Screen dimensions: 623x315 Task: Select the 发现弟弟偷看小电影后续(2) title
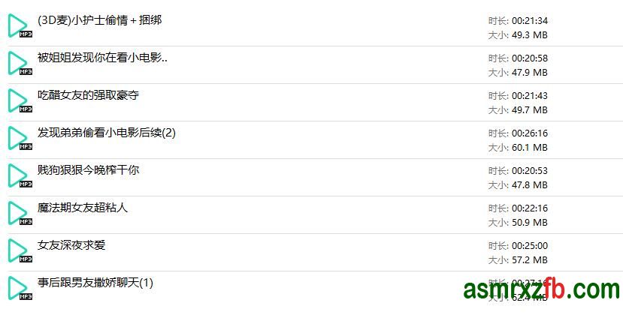(106, 133)
